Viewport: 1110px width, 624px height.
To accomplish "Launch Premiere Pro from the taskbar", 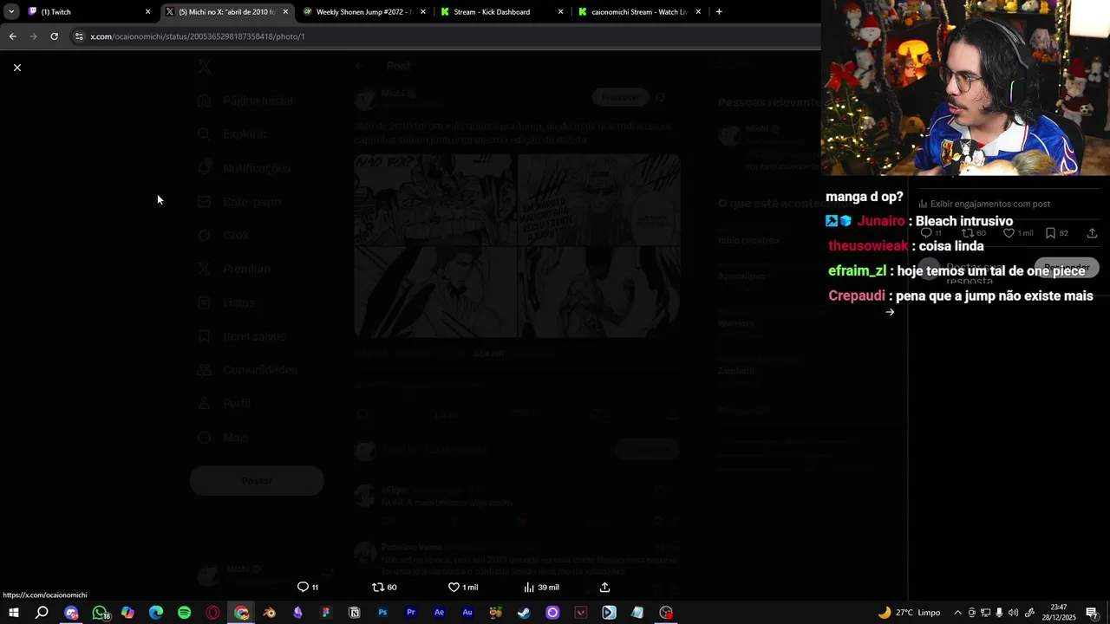I will [411, 613].
